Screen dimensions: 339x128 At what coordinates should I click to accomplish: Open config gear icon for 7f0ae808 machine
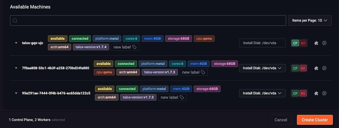(324, 68)
